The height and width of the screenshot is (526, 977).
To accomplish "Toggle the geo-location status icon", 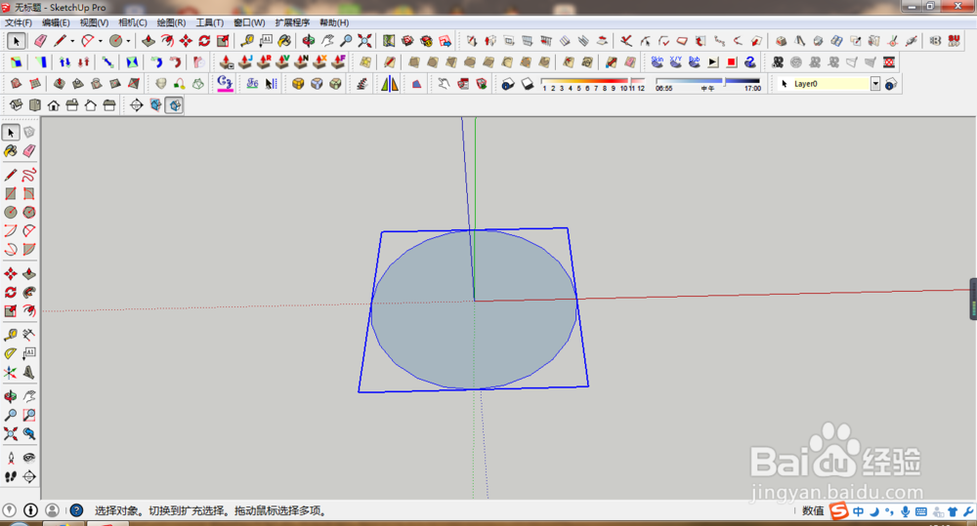I will click(x=10, y=510).
